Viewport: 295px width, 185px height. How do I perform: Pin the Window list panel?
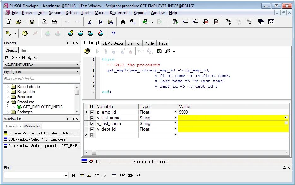point(73,119)
